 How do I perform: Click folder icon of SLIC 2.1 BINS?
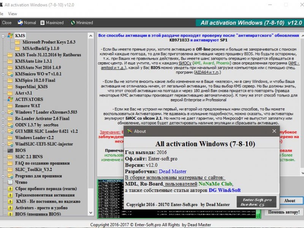pyautogui.click(x=10, y=157)
